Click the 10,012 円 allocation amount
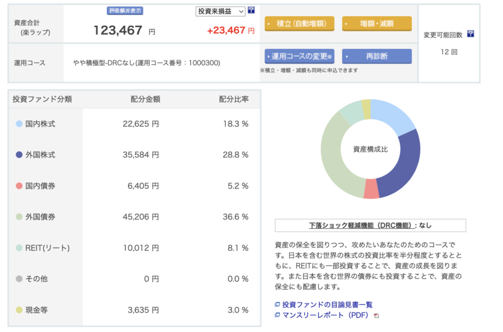Screen dimensions: 503x332 click(141, 248)
